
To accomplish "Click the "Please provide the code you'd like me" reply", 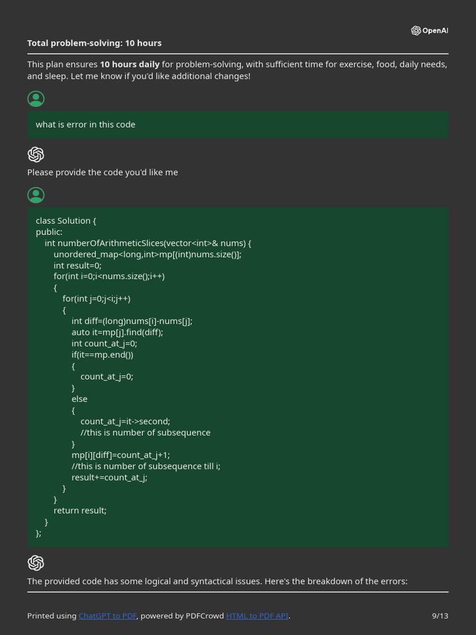I will tap(102, 172).
